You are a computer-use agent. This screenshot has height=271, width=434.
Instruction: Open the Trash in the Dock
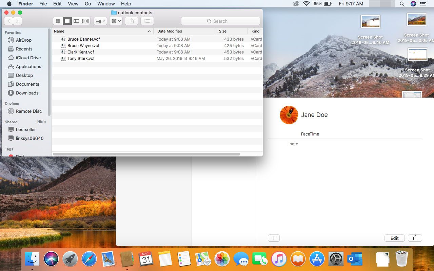(x=402, y=259)
